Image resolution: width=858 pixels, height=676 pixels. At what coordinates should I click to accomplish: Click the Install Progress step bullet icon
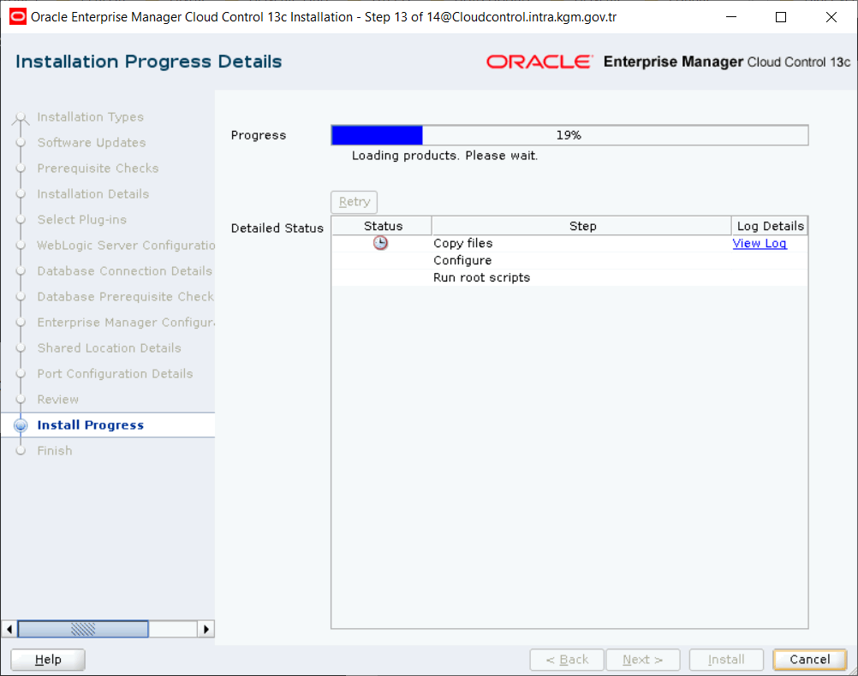click(21, 425)
